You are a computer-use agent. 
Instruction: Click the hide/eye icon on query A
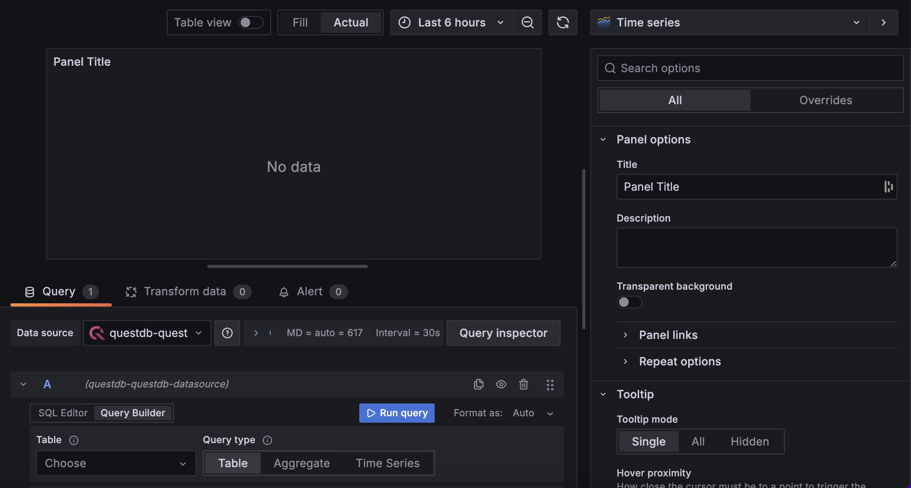(501, 384)
